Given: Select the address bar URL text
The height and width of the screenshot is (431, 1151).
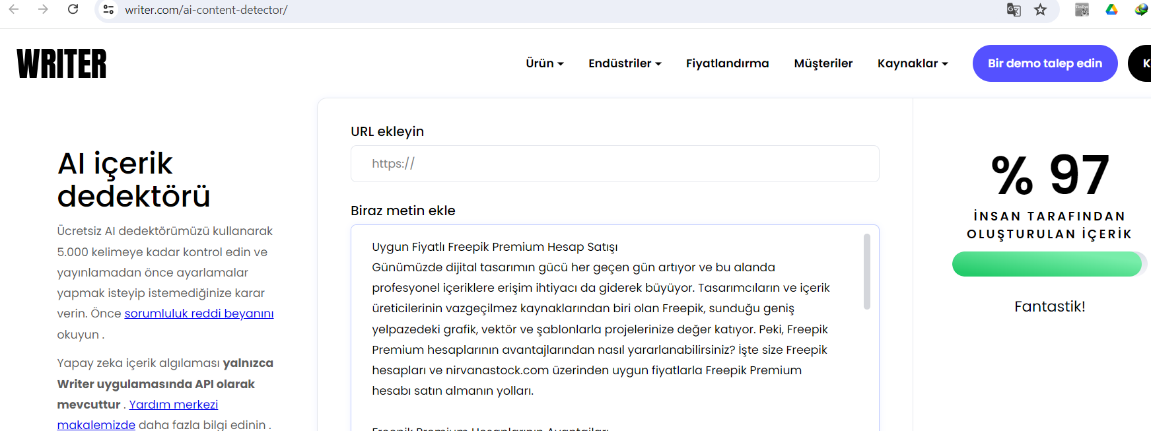Looking at the screenshot, I should 206,10.
